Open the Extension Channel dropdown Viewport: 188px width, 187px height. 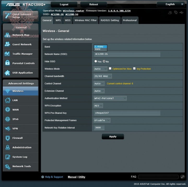pyautogui.click(x=99, y=91)
